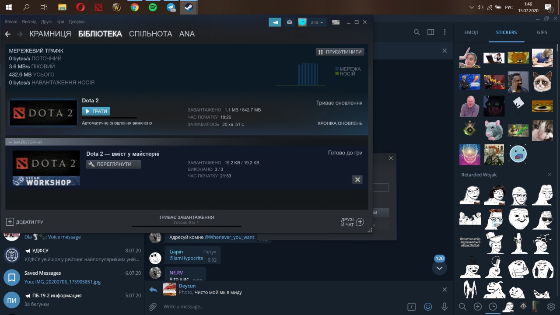This screenshot has width=560, height=315.
Task: Click the Telegram attach paperclip icon
Action: coord(153,307)
